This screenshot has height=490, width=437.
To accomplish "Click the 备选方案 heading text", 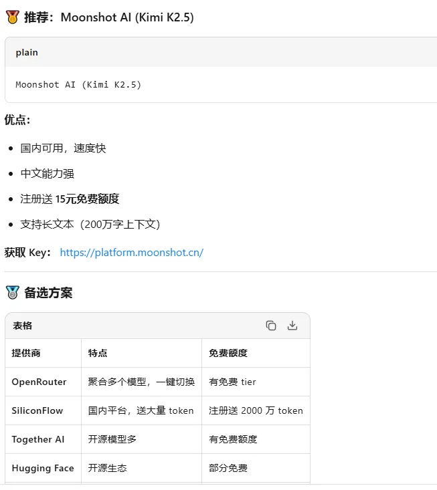I will click(48, 293).
